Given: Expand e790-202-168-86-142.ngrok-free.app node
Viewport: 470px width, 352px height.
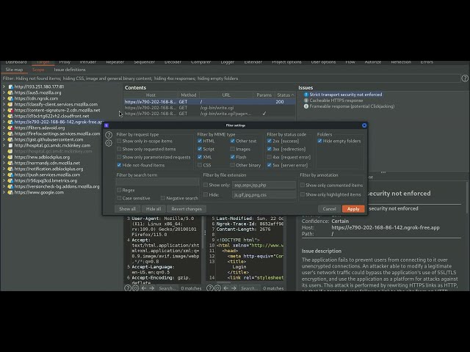Looking at the screenshot, I should tap(4, 122).
